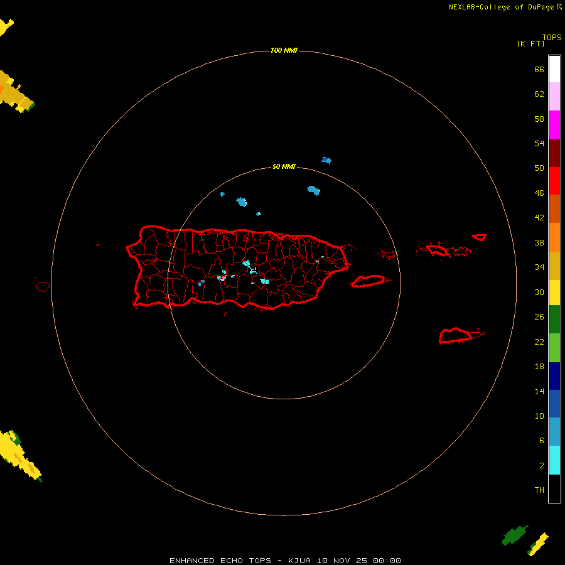This screenshot has width=565, height=565.
Task: Select the black TH legend swatch
Action: pyautogui.click(x=554, y=488)
